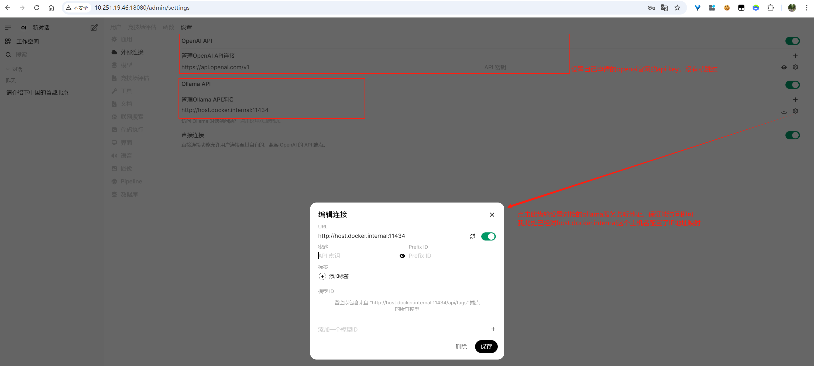Screen dimensions: 814x366
Task: Open Ollama connection gear settings icon
Action: [795, 111]
